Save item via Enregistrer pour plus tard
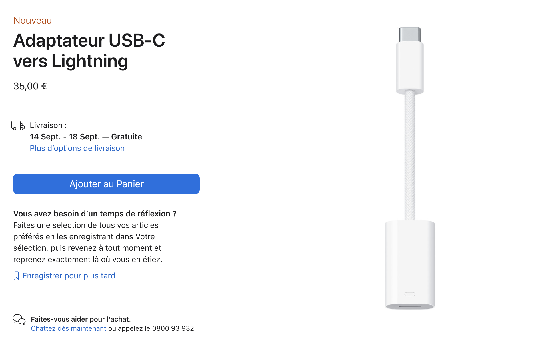The height and width of the screenshot is (345, 556). tap(69, 276)
